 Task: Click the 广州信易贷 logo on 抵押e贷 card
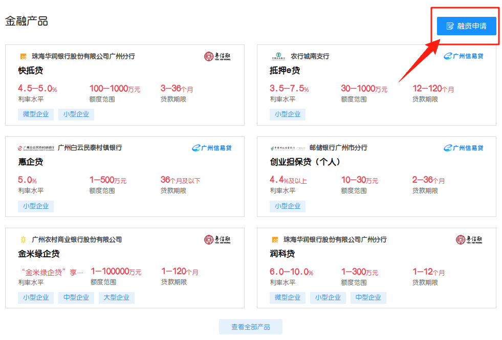pyautogui.click(x=463, y=56)
